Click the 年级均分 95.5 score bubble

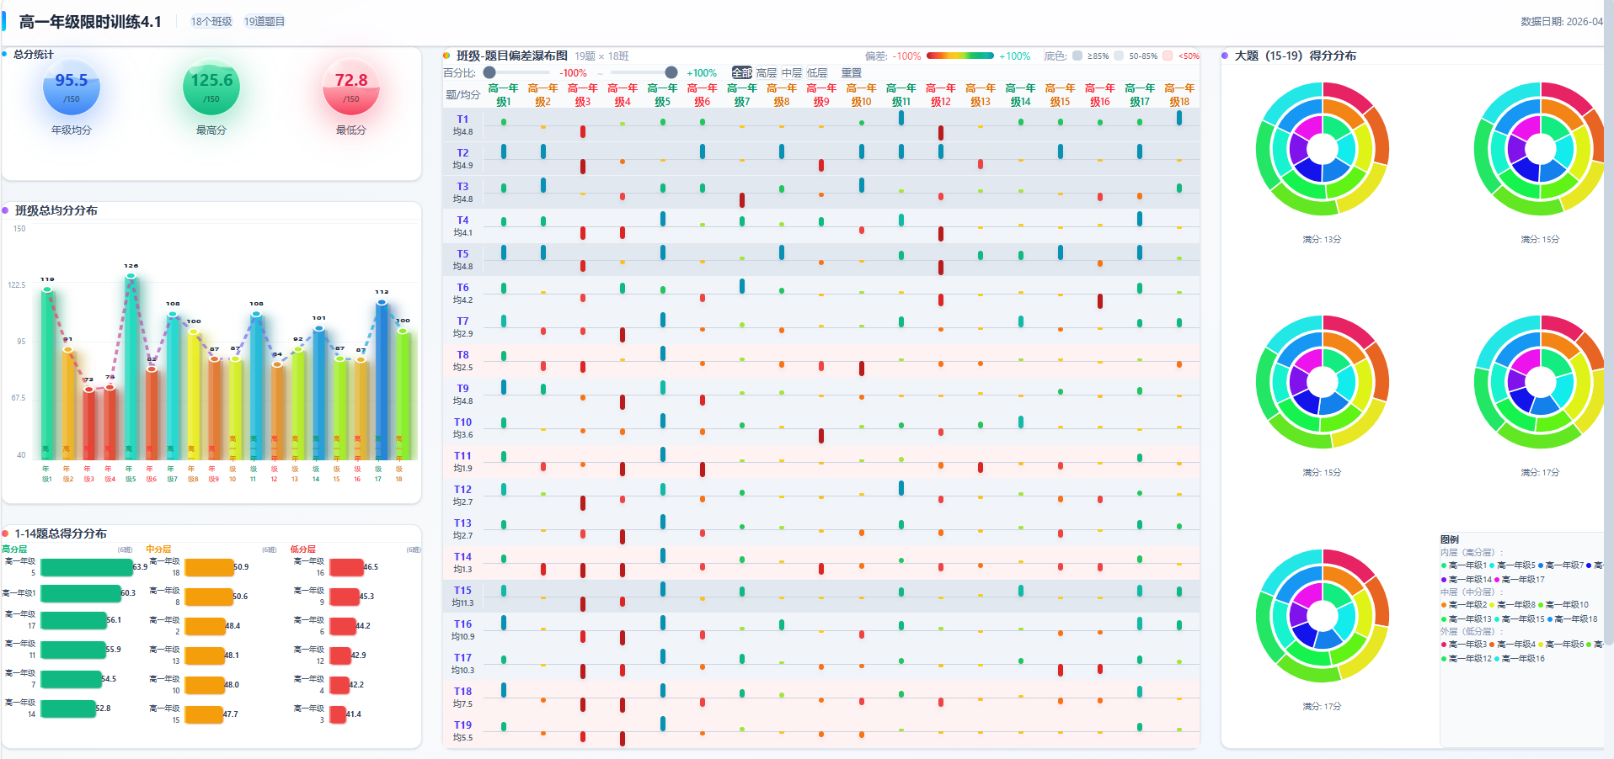click(x=72, y=88)
